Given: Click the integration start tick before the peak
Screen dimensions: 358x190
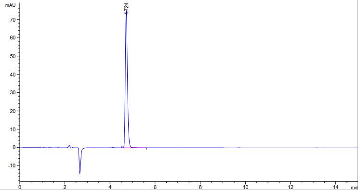Looking at the screenshot, I should [x=122, y=147].
